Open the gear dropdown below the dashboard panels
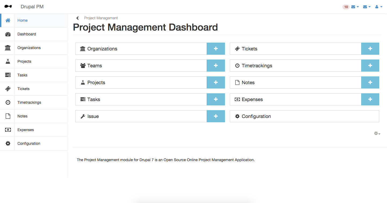This screenshot has height=203, width=387. pos(377,133)
